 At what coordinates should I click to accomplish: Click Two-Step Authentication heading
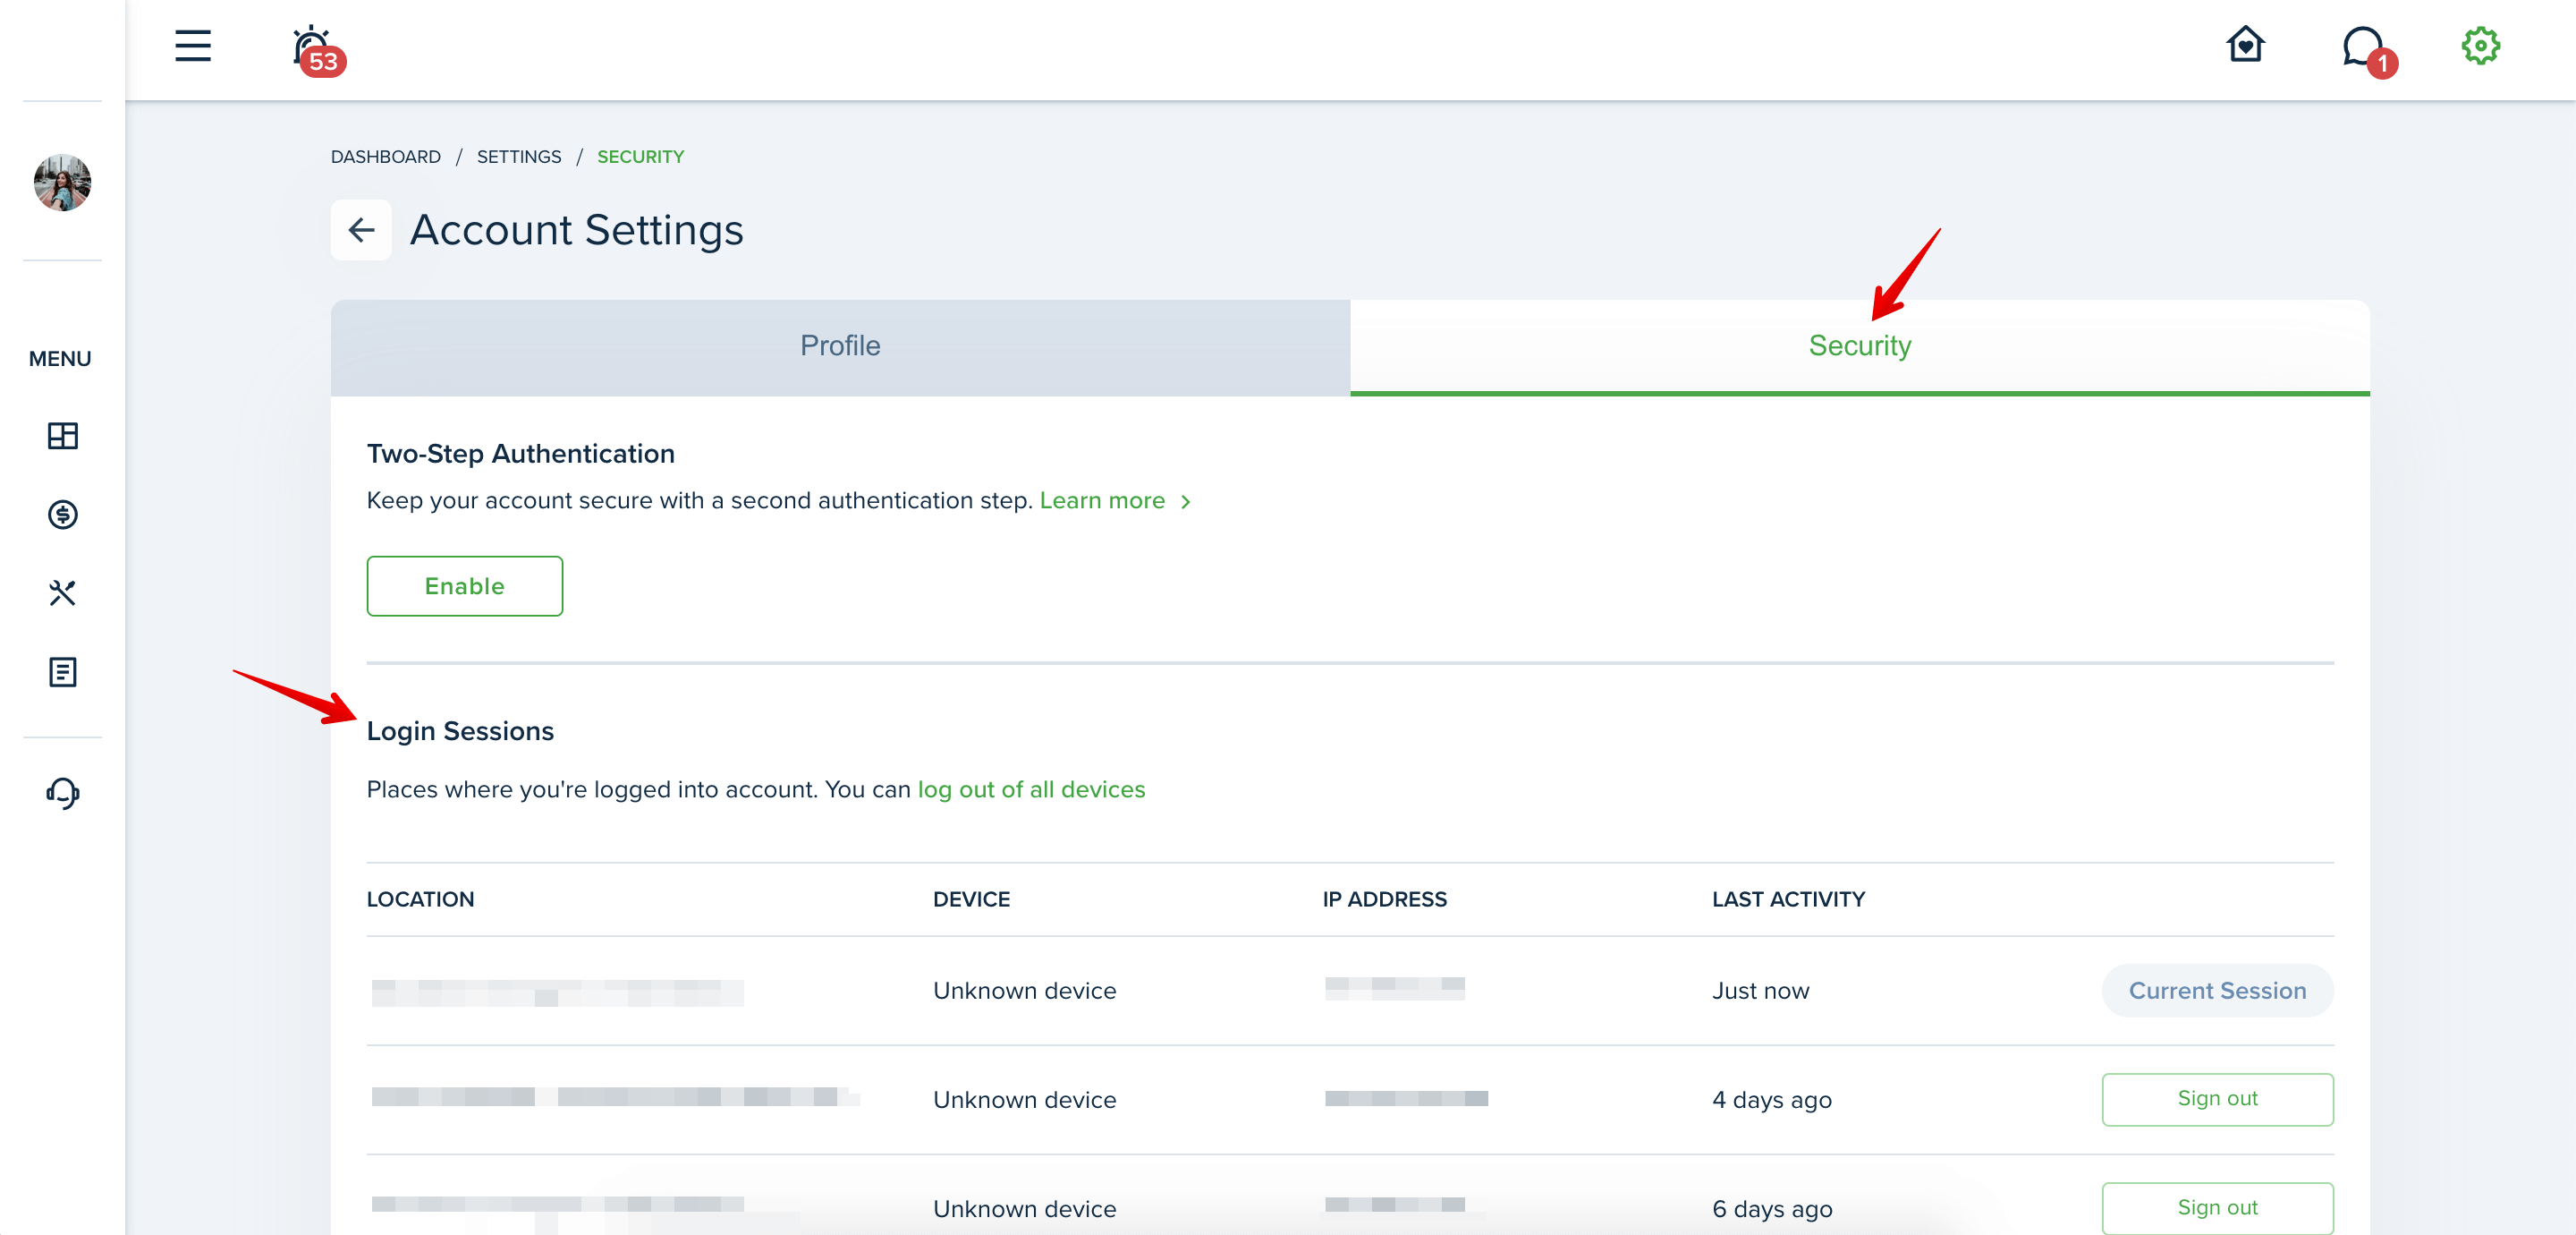tap(520, 455)
